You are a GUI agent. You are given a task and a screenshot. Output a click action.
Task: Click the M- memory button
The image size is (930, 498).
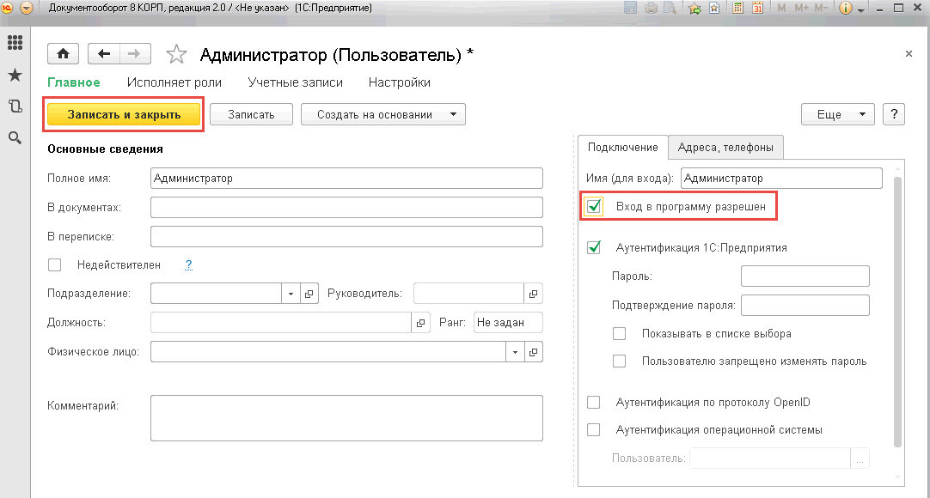pyautogui.click(x=821, y=9)
